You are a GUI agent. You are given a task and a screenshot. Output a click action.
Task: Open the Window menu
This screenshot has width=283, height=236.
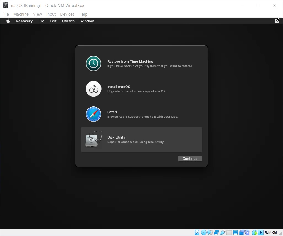click(x=87, y=21)
